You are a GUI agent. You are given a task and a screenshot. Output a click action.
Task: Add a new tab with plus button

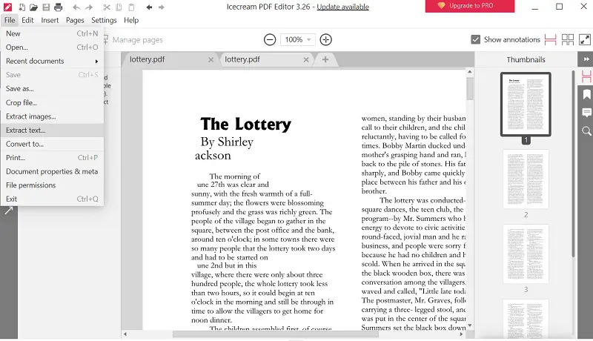pyautogui.click(x=325, y=59)
